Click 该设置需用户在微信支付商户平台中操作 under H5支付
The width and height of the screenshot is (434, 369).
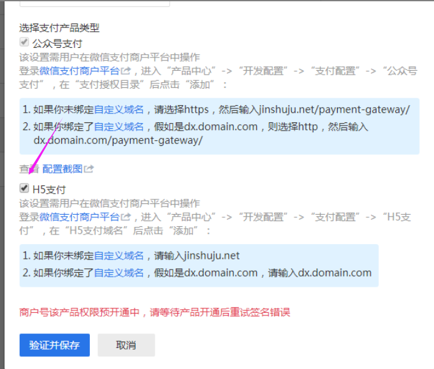(x=110, y=203)
